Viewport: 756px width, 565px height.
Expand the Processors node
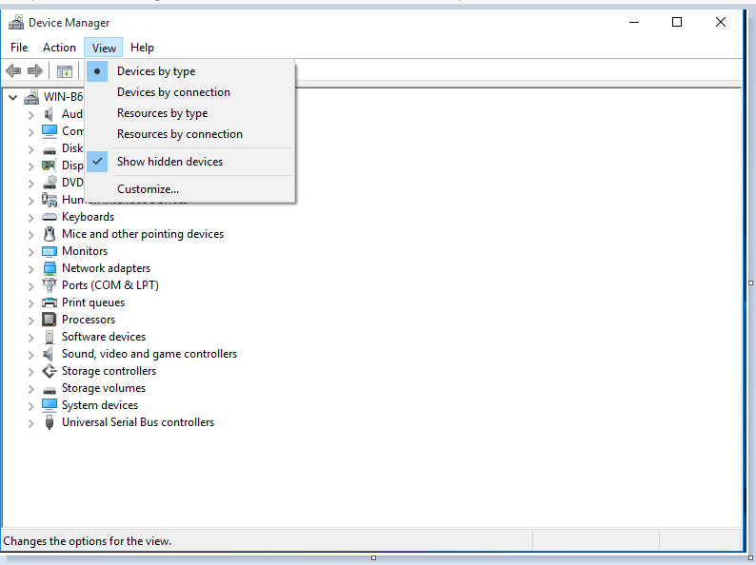point(30,321)
